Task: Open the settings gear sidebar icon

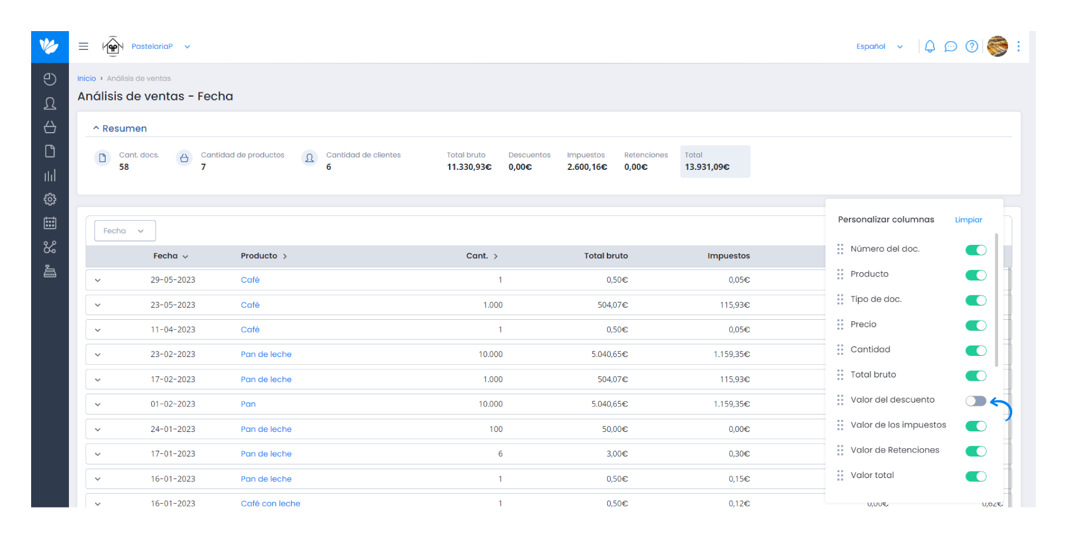Action: (50, 199)
